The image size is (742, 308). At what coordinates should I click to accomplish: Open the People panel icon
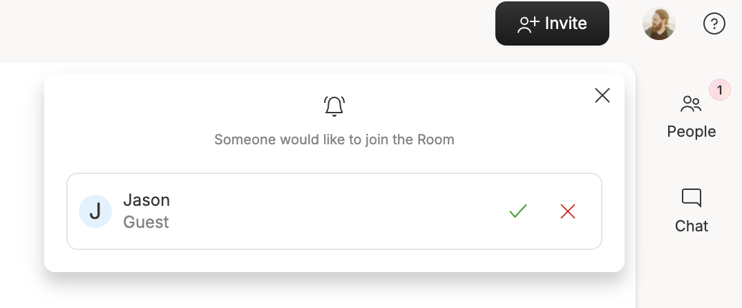[691, 104]
